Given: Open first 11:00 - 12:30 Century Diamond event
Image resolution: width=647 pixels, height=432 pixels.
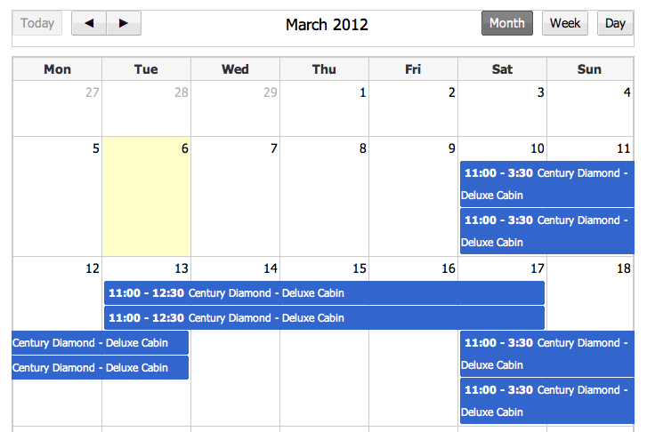Looking at the screenshot, I should (x=324, y=293).
